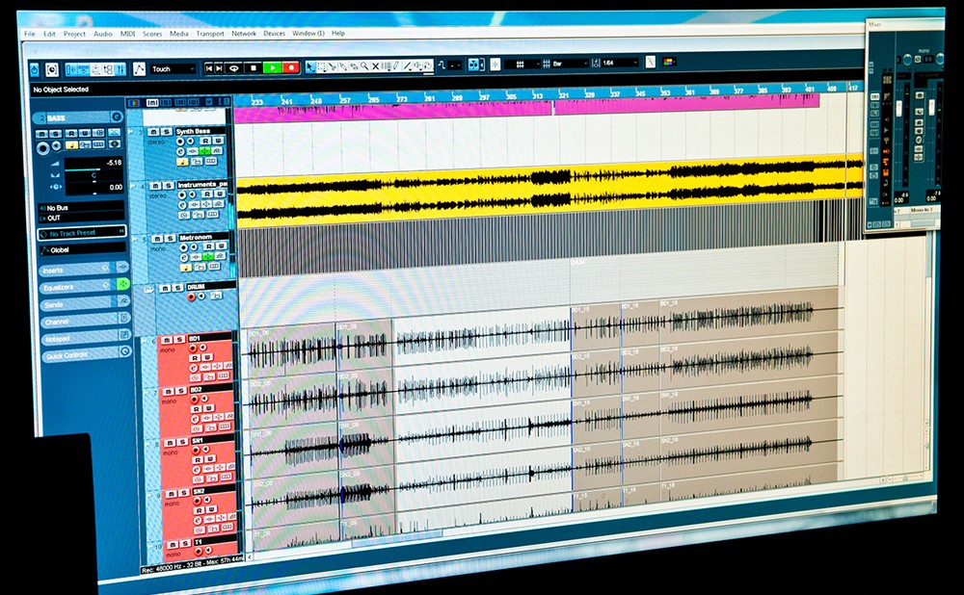Open the color palette icon in toolbar

tap(669, 63)
